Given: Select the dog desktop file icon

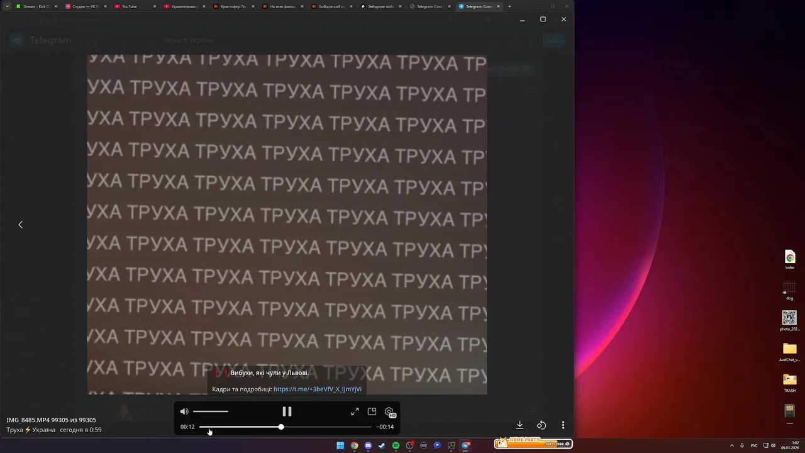Looking at the screenshot, I should coord(790,291).
